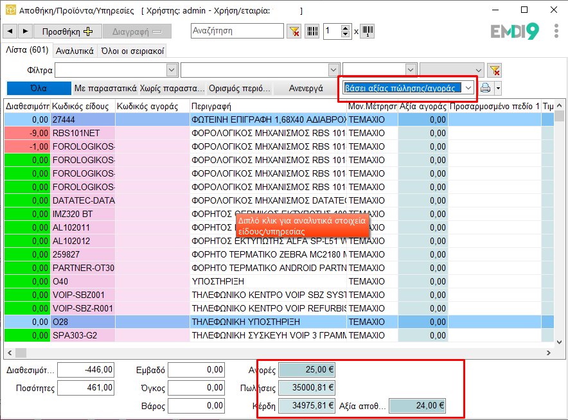
Task: Select the row with code 'VOIP-SBZ001'
Action: pos(279,295)
